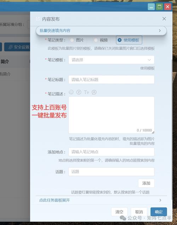Click the pop-out icon beside 内容发布 title
177x225 pixels.
[x=38, y=18]
